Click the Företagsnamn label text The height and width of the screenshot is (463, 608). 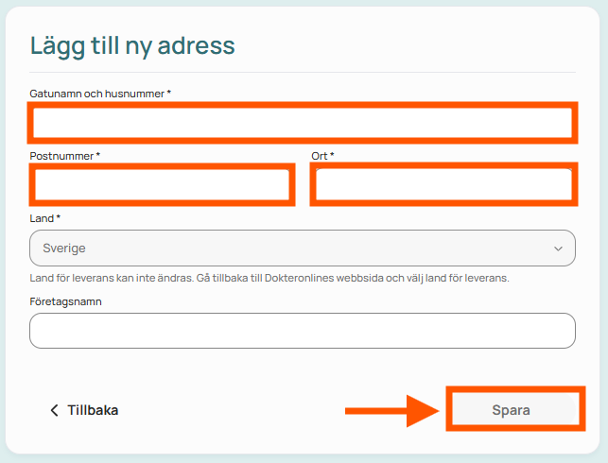coord(65,301)
